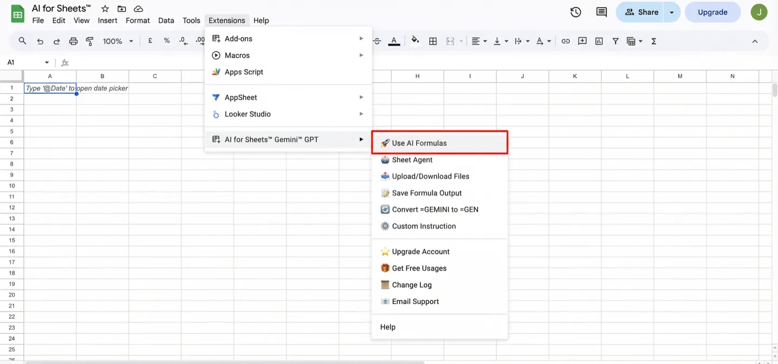Select the paint format tool
Viewport: 778px width, 364px height.
point(89,41)
